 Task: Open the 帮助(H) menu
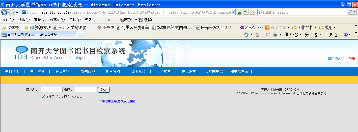(x=91, y=20)
